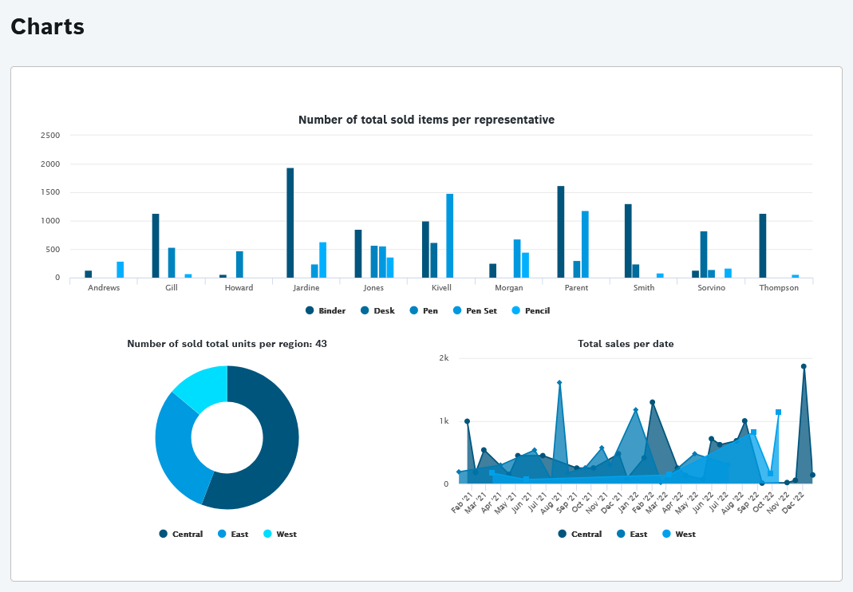The image size is (853, 592).
Task: Select Jardine's tallest Binder bar
Action: (288, 219)
